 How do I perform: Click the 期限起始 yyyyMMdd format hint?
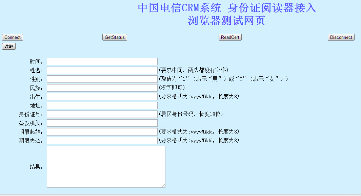199,131
